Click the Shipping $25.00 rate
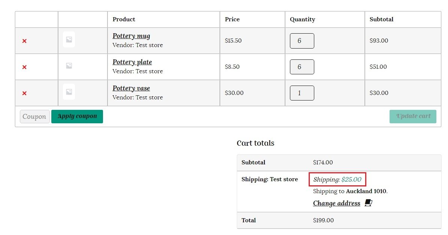This screenshot has width=448, height=235. click(x=337, y=180)
